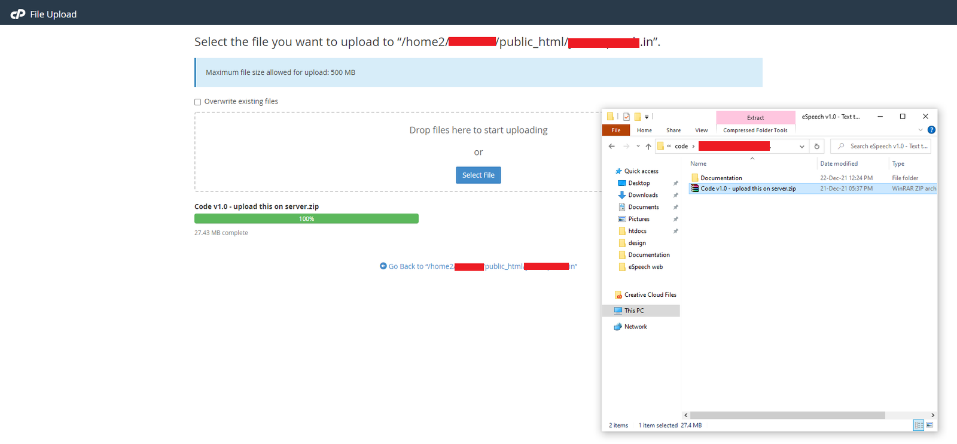
Task: Enable Overwrite existing files checkbox
Action: tap(197, 102)
